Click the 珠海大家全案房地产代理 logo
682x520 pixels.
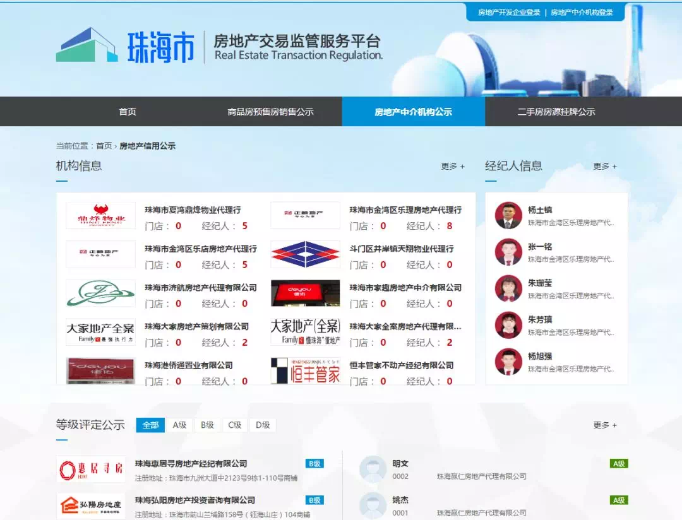306,332
